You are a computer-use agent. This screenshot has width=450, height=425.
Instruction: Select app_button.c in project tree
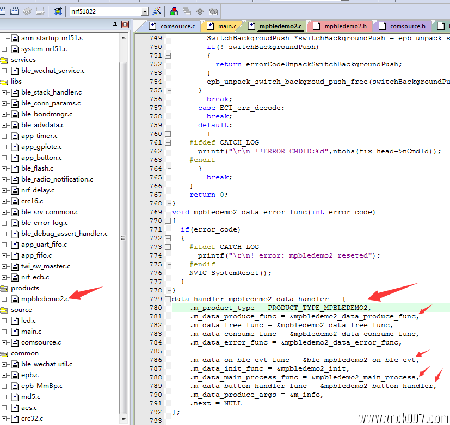41,158
